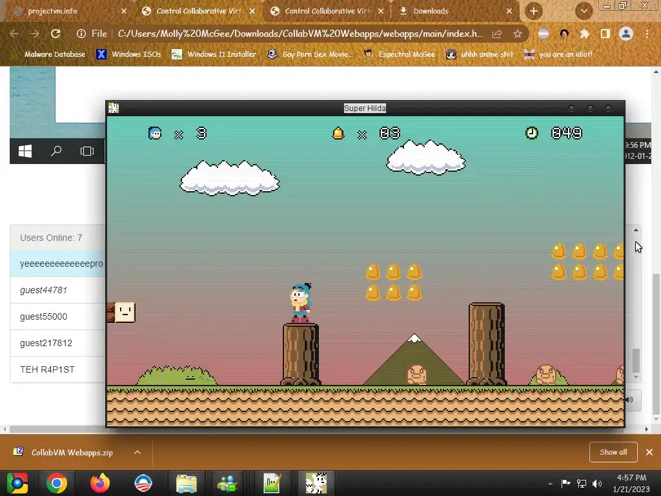Click the VM taskbar search icon
661x496 pixels.
(x=56, y=151)
